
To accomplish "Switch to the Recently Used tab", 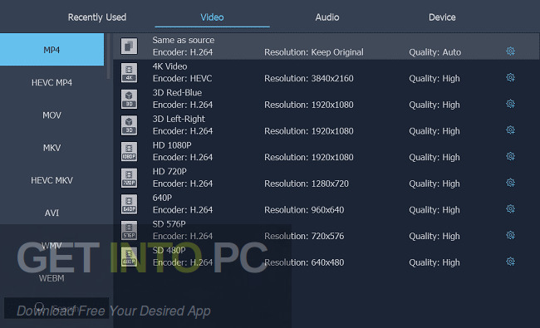I will 97,17.
